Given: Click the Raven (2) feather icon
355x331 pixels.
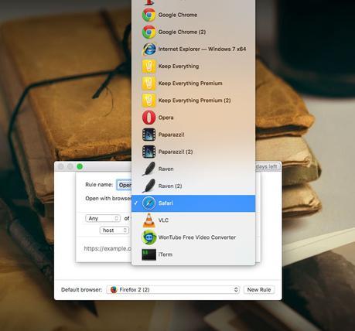Looking at the screenshot, I should click(149, 186).
